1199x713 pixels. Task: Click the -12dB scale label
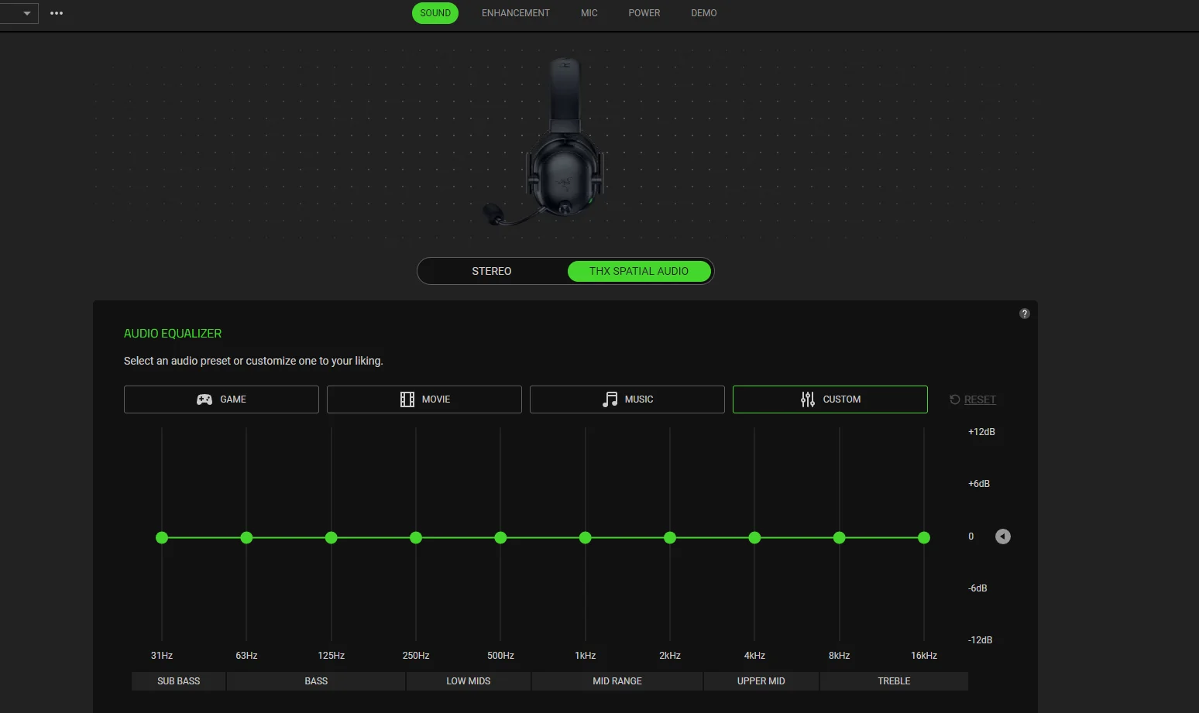tap(981, 640)
